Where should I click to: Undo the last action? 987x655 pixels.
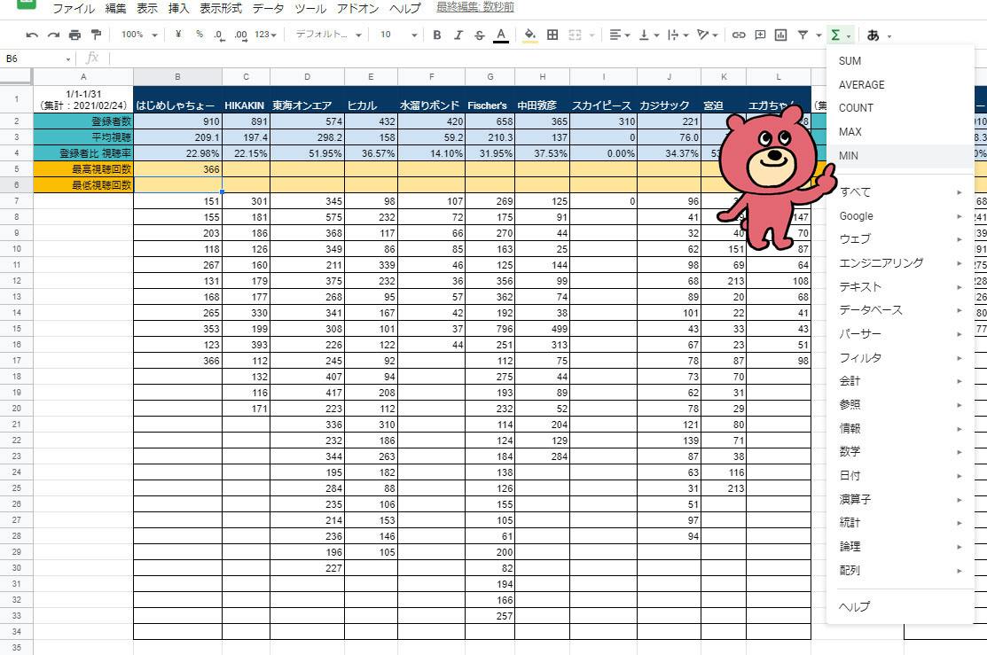[32, 35]
